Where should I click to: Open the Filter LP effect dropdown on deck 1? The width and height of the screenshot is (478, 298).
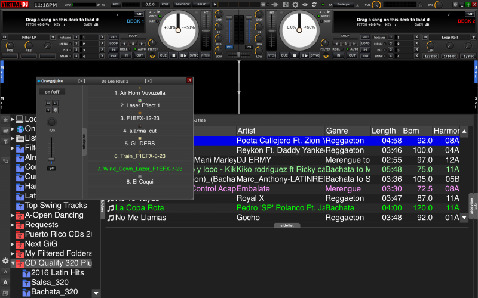tap(53, 37)
